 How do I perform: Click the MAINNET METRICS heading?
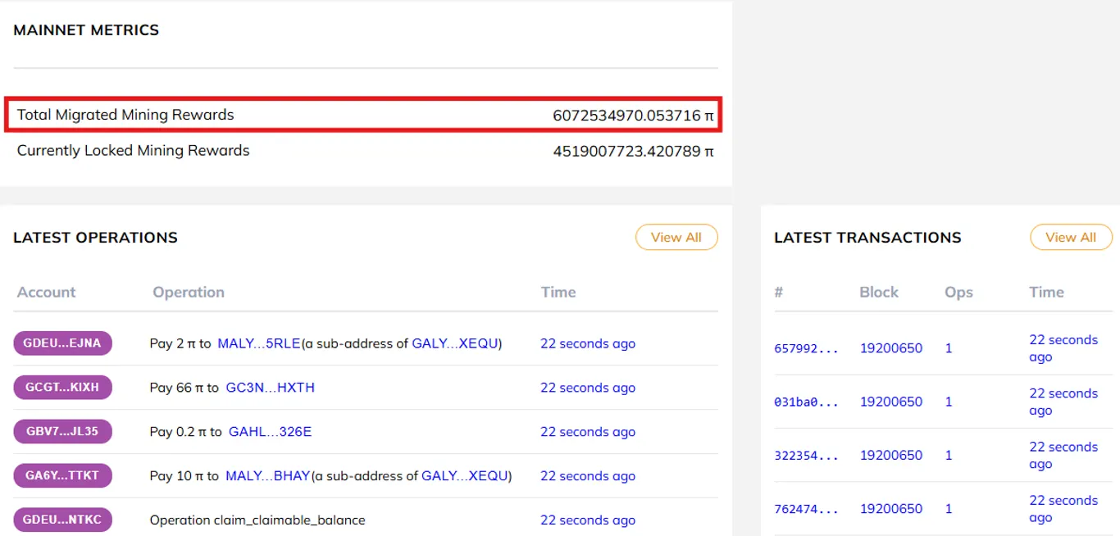pos(86,30)
